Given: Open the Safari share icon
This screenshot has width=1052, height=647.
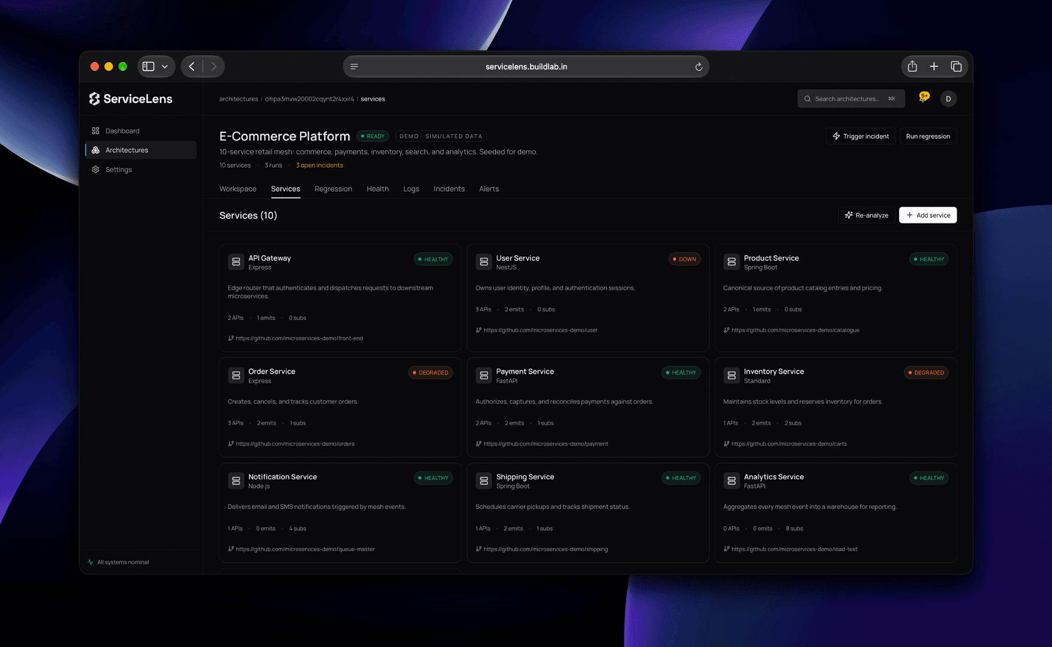Looking at the screenshot, I should point(912,66).
